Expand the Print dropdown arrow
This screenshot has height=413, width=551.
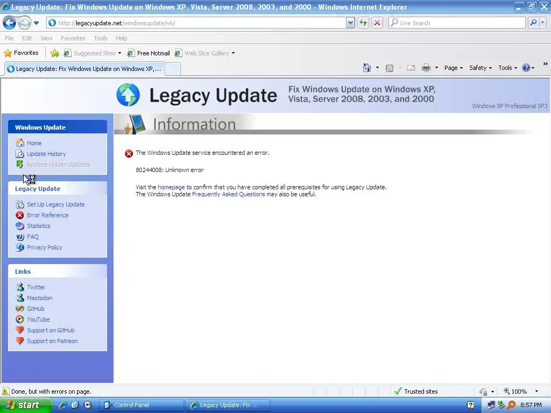[x=436, y=68]
